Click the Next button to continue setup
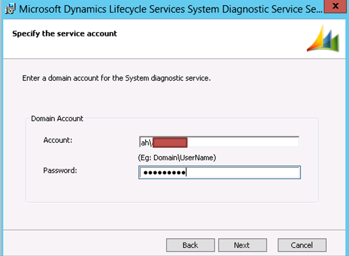This screenshot has width=349, height=256. [x=242, y=245]
